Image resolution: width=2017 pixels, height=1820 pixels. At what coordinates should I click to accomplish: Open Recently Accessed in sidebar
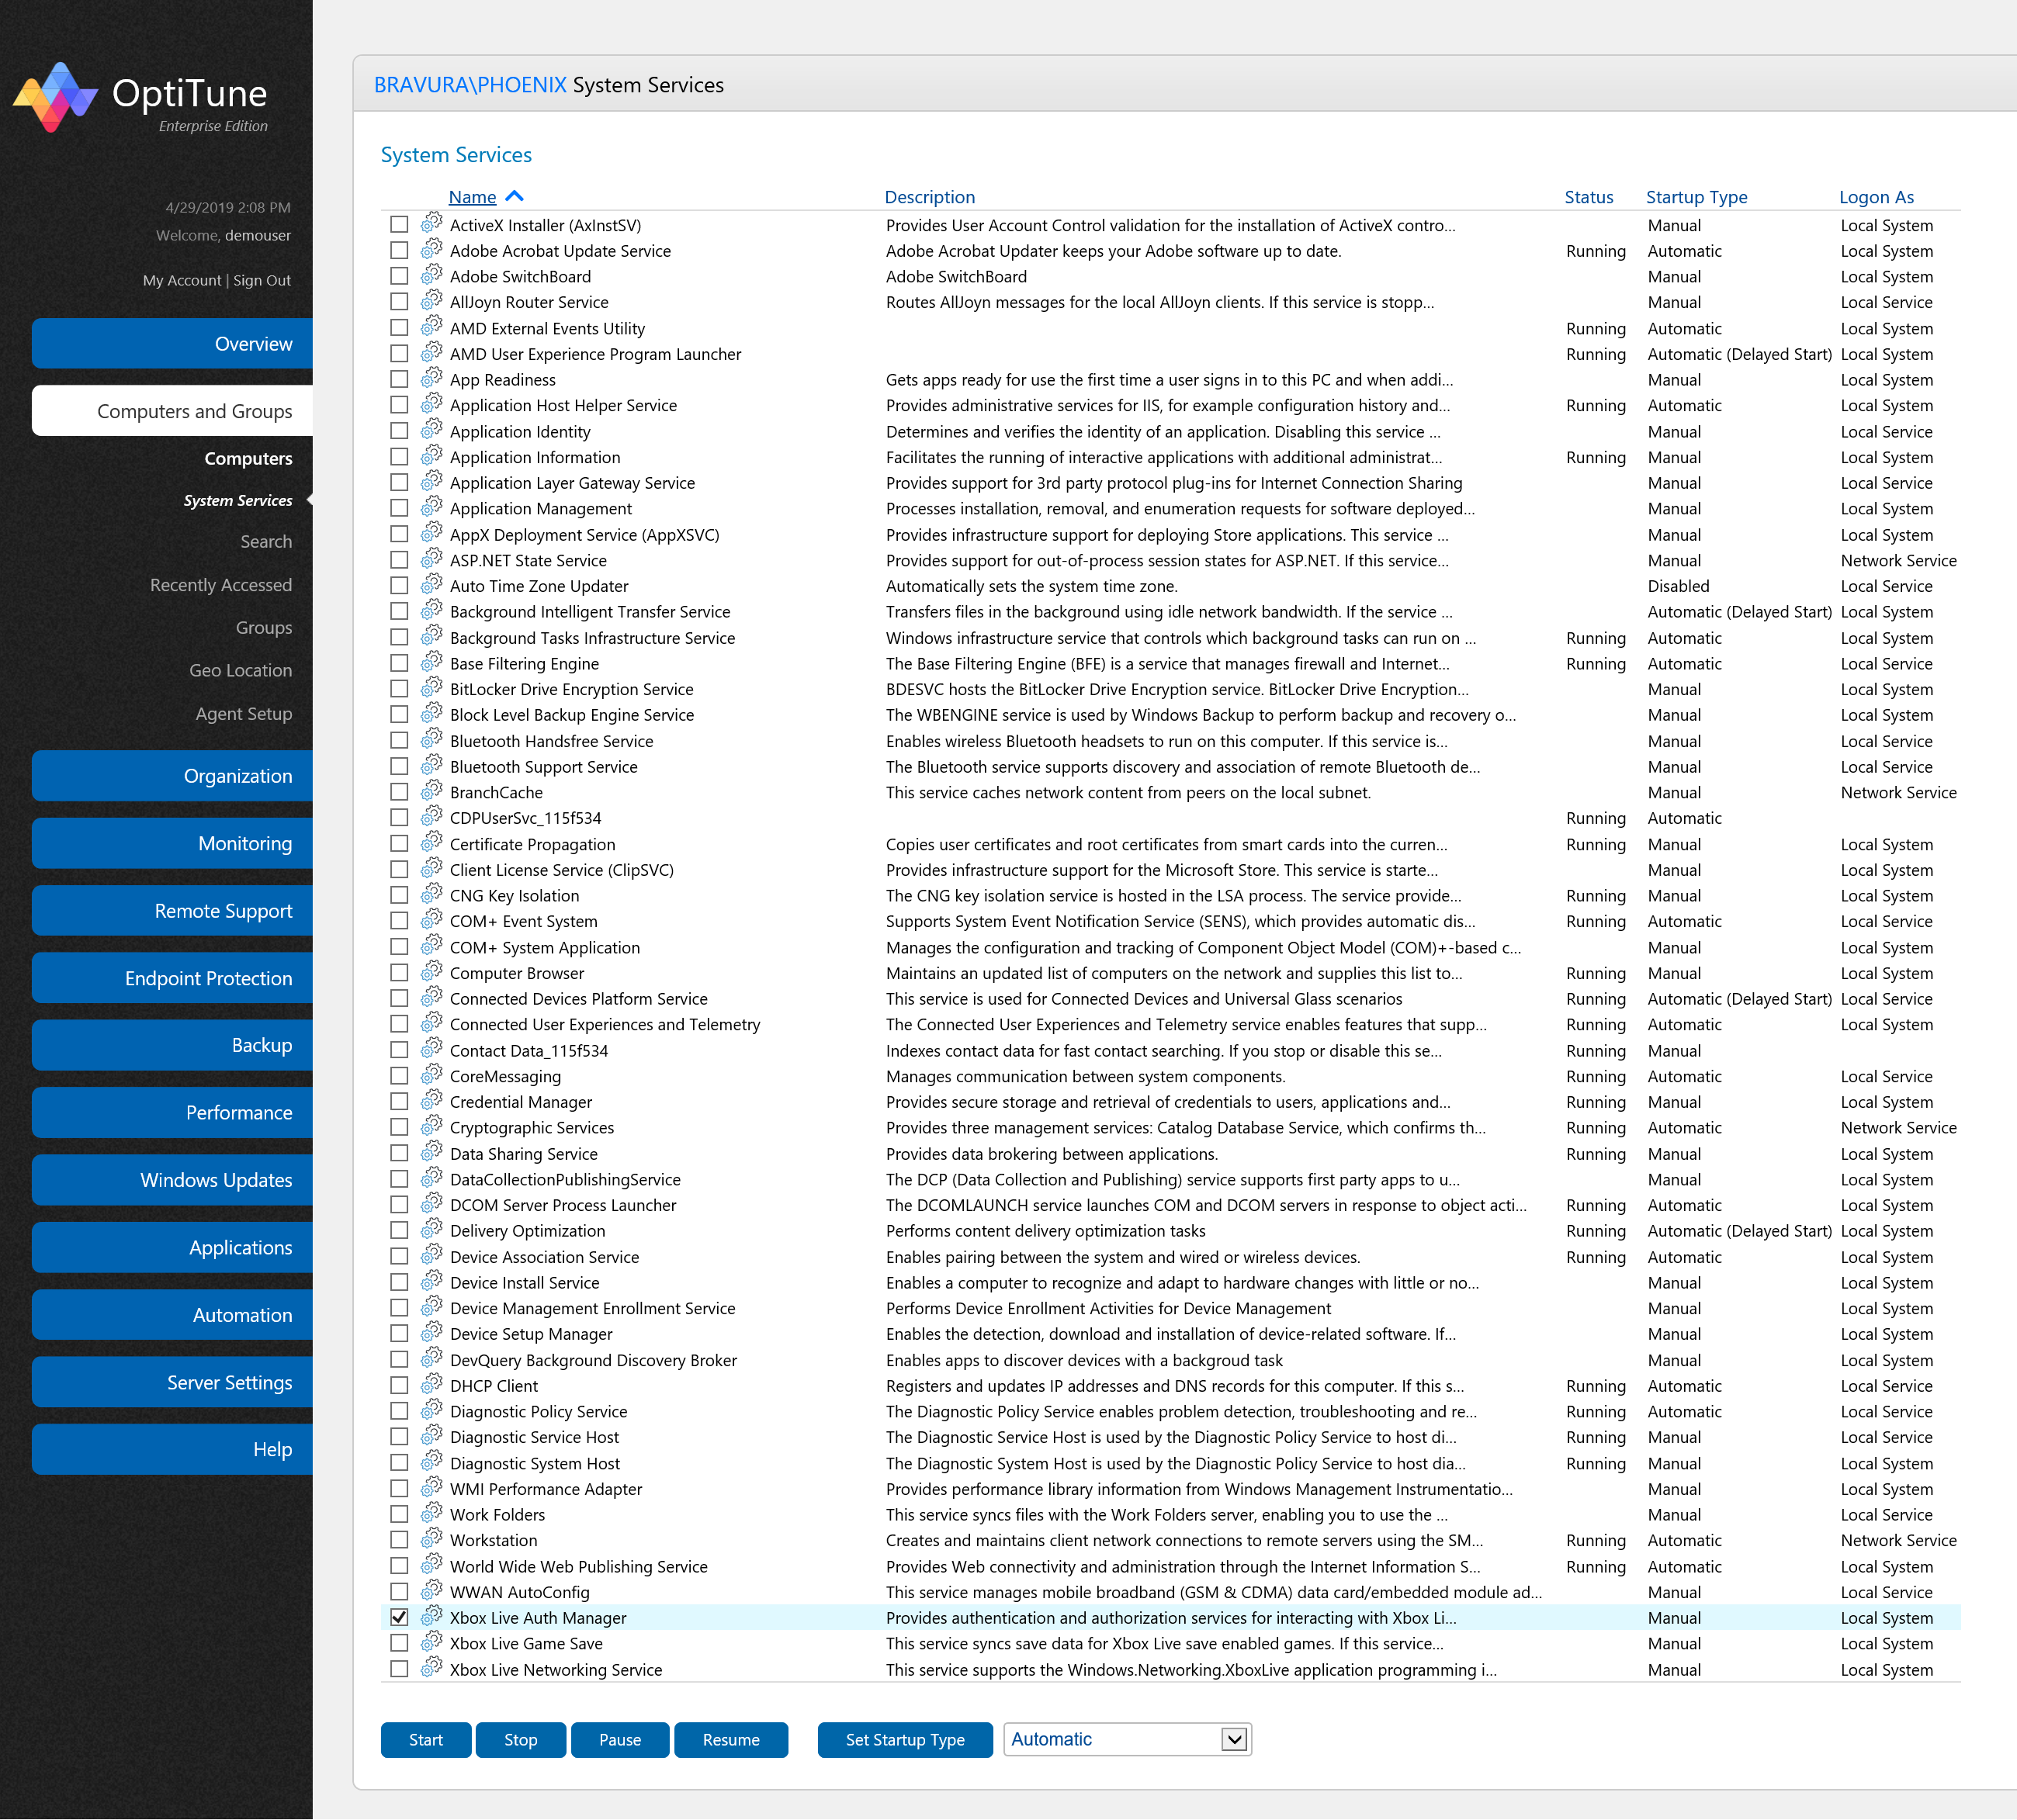[x=220, y=585]
